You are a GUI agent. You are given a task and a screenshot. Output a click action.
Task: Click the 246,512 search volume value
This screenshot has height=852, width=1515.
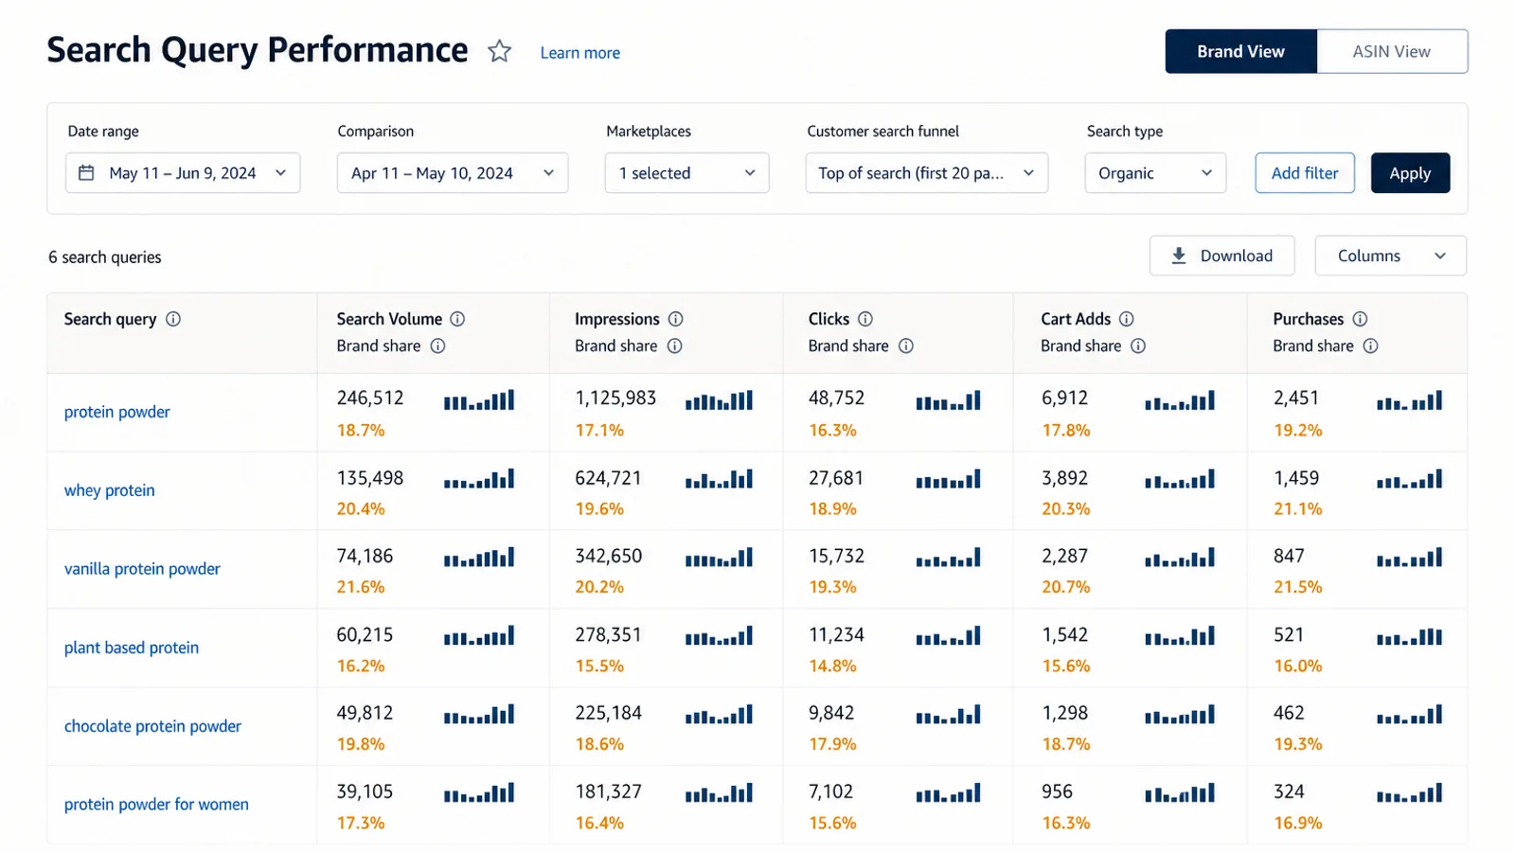[x=370, y=399]
